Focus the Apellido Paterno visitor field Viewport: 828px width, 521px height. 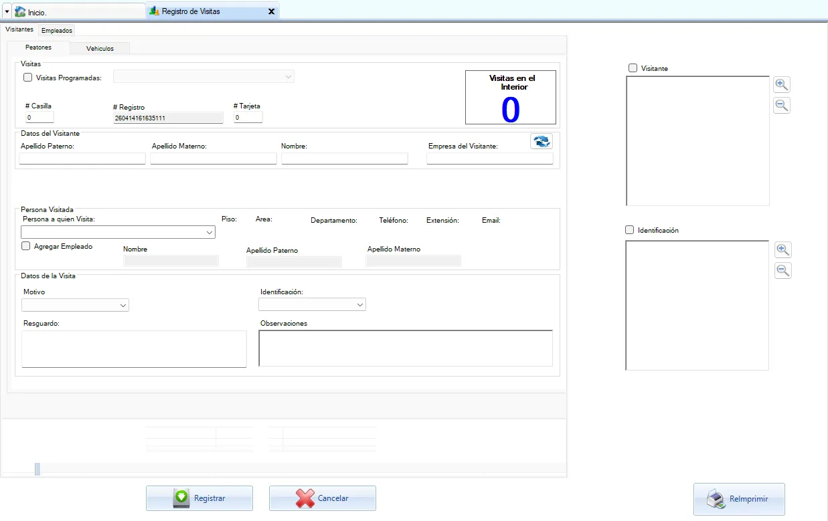click(x=82, y=159)
